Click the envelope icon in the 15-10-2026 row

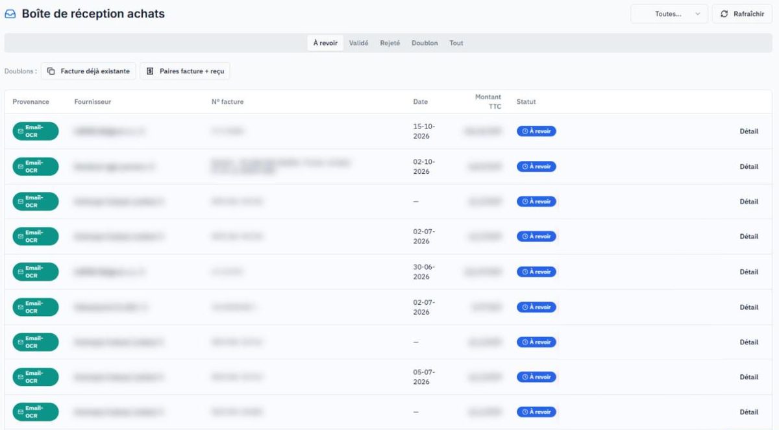[21, 131]
